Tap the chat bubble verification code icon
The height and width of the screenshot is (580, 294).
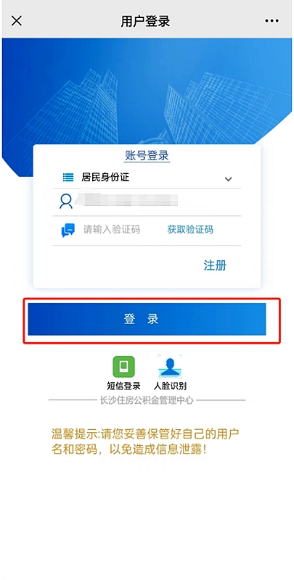(68, 230)
